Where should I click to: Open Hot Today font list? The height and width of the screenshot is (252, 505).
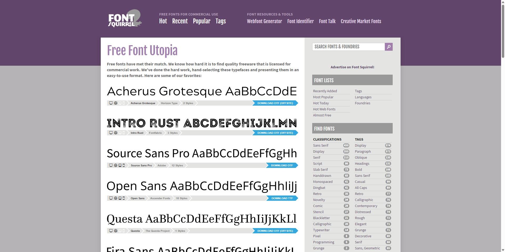coord(321,103)
